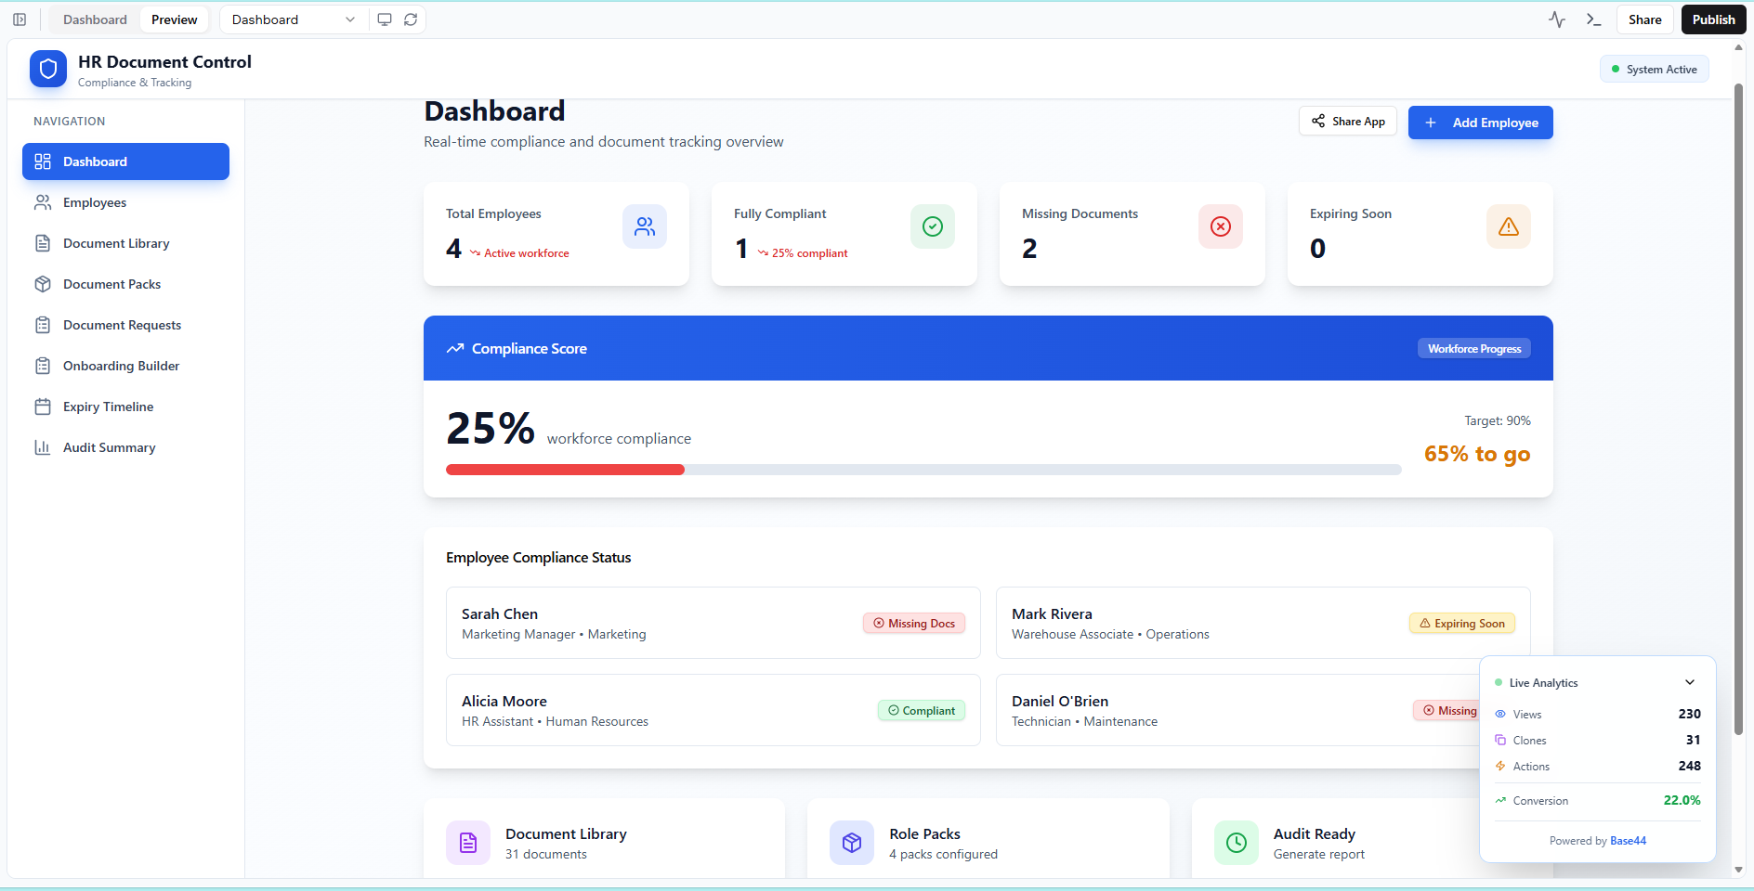Viewport: 1754px width, 891px height.
Task: Click Mark Rivera's Expiring Soon badge
Action: 1462,624
